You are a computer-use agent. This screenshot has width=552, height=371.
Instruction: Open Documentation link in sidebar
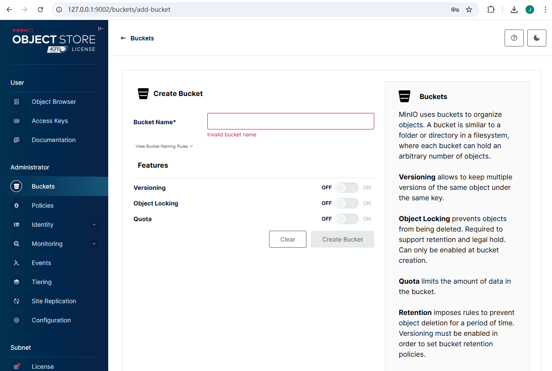click(54, 140)
